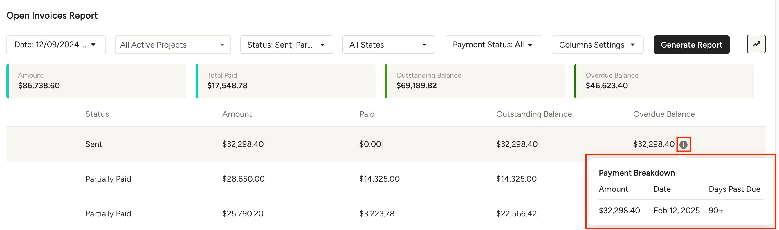Expand the All Active Projects dropdown
The height and width of the screenshot is (230, 779).
coord(172,44)
